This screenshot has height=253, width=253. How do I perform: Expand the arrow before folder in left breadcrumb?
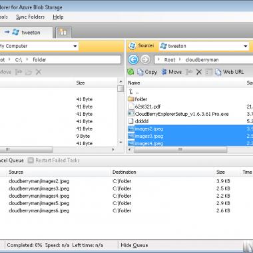click(x=27, y=60)
